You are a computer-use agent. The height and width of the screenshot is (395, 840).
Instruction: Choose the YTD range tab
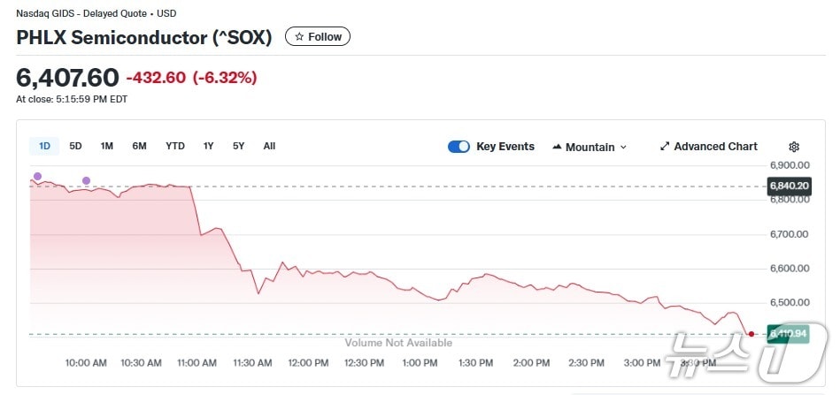click(x=175, y=146)
